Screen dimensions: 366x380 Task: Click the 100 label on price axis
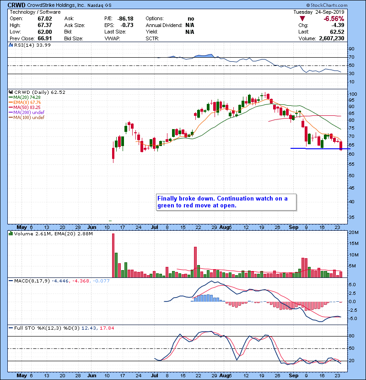[x=353, y=94]
